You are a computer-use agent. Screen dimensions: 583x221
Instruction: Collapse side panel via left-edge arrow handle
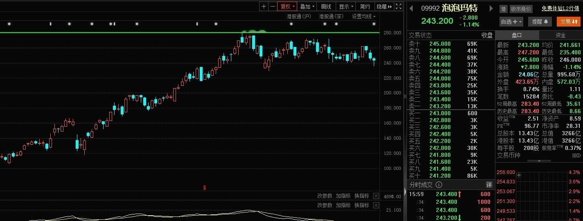click(405, 192)
